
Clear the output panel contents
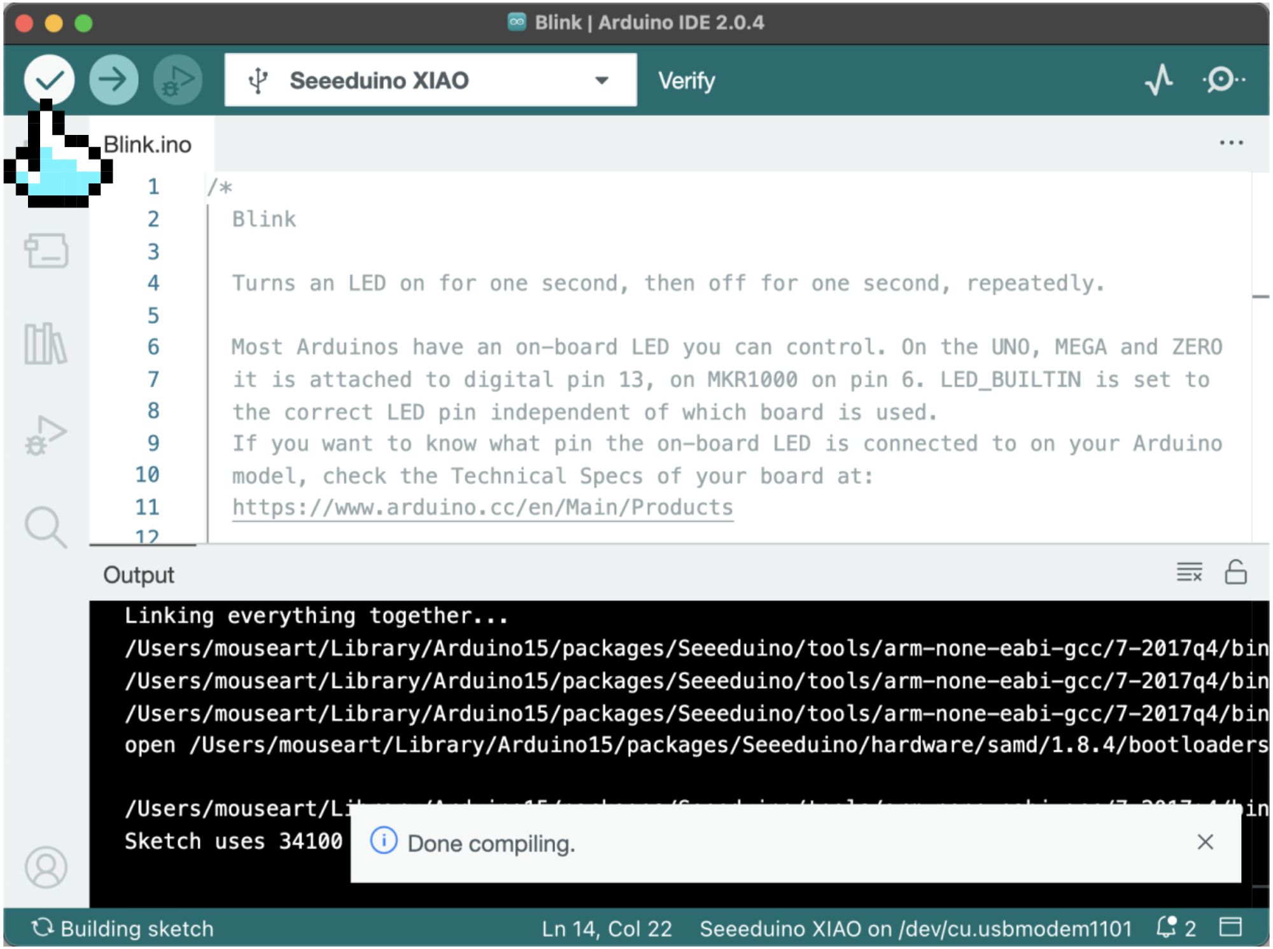click(1189, 572)
